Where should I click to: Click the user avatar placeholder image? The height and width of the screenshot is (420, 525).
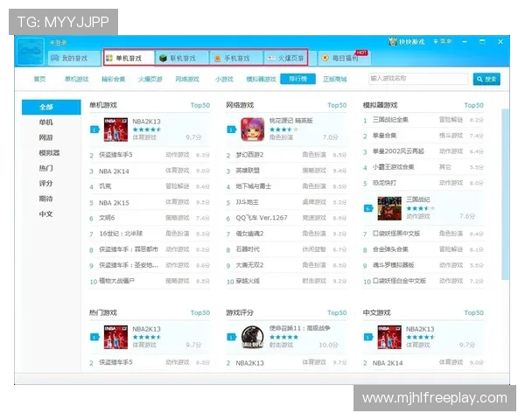click(x=31, y=51)
